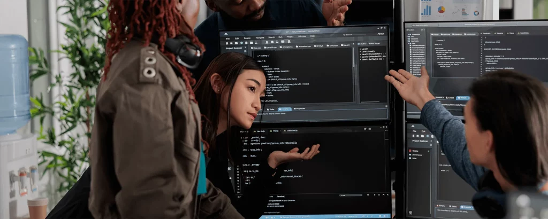Switch to the Animation.cpp editor tab
Viewport: 548px width, 219px height.
[303, 46]
